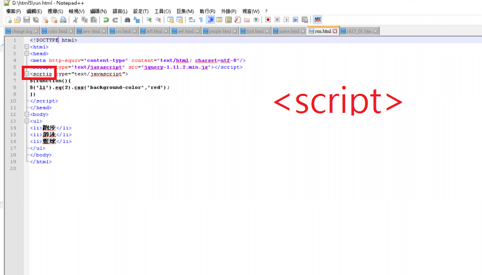482x275 pixels.
Task: Collapse the <ul> fold on line 13
Action: tap(27, 121)
